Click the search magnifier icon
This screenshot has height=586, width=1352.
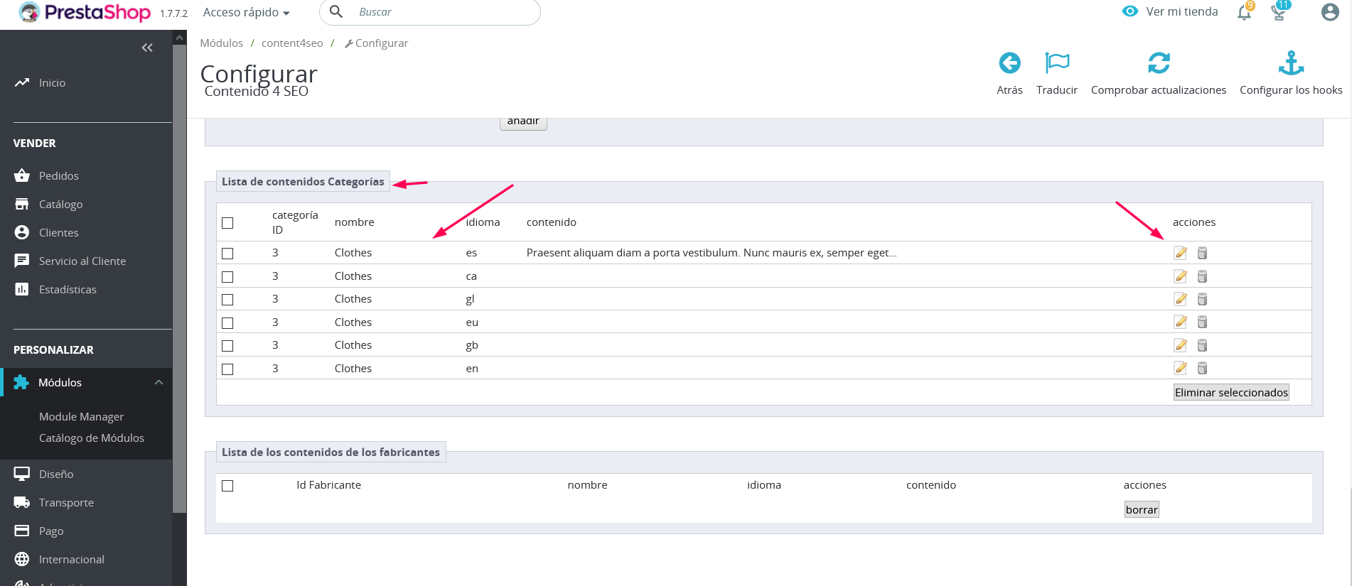[x=336, y=11]
